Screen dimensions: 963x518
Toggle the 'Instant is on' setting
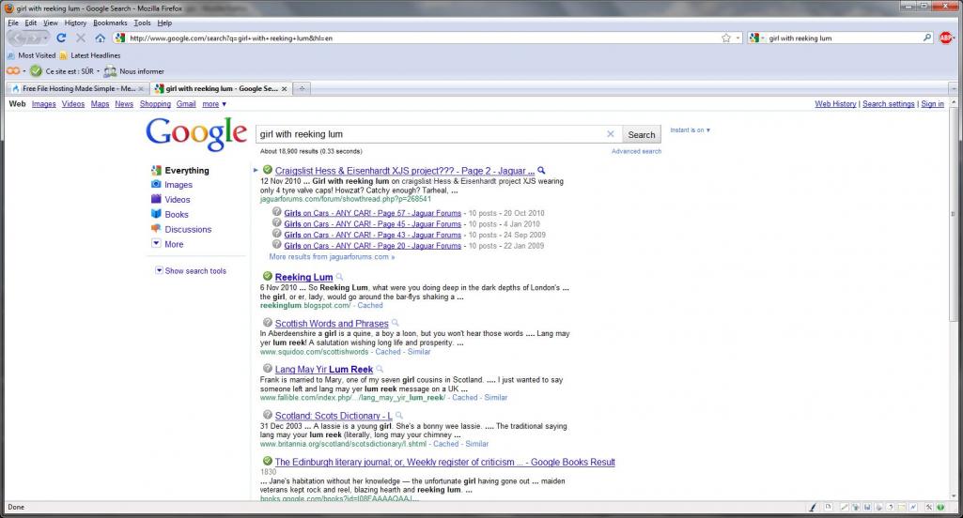point(690,130)
